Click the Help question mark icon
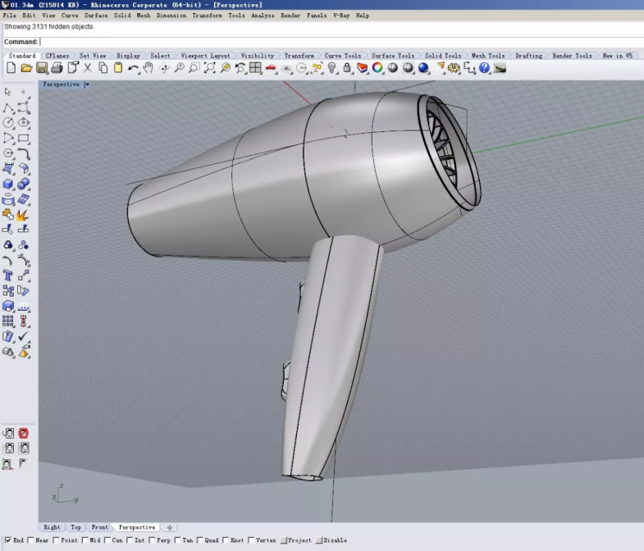The height and width of the screenshot is (551, 644). coord(485,68)
